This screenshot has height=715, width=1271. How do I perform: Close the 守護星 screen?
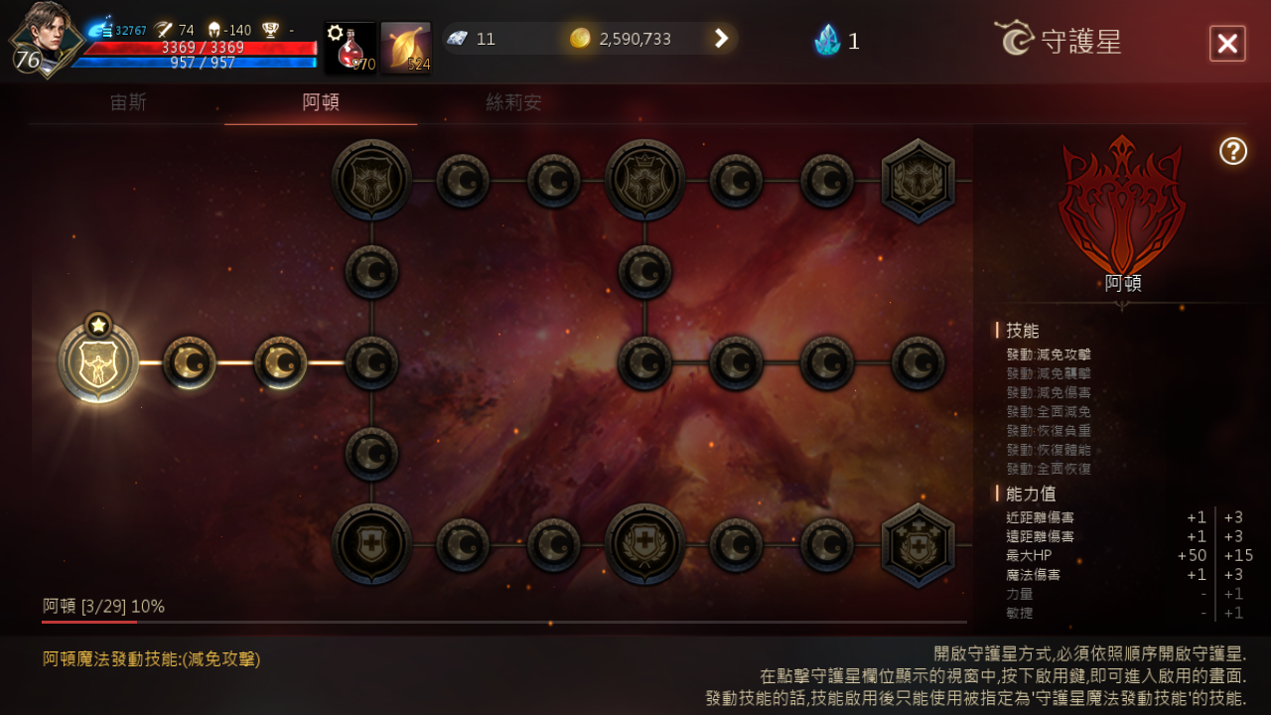tap(1227, 44)
